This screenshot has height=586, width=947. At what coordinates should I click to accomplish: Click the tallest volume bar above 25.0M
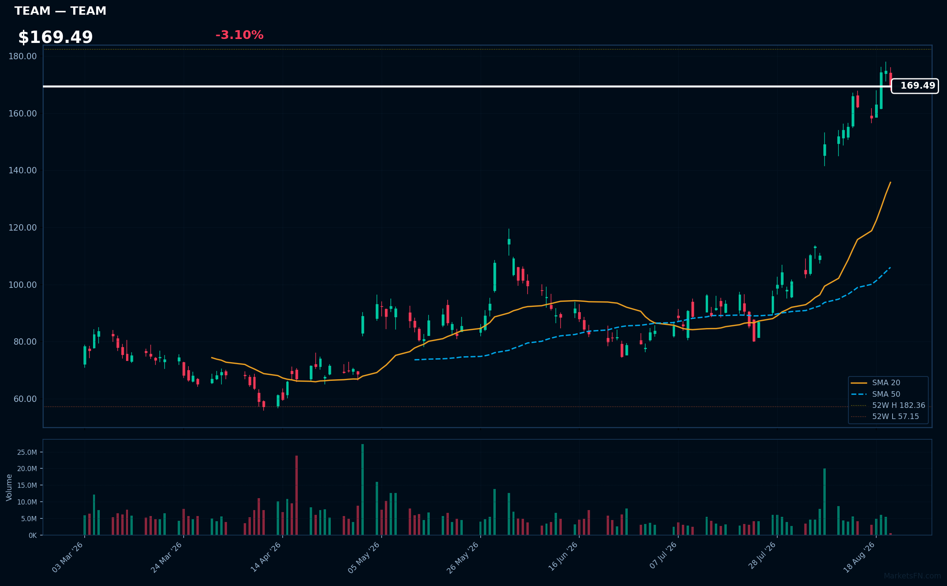click(363, 489)
